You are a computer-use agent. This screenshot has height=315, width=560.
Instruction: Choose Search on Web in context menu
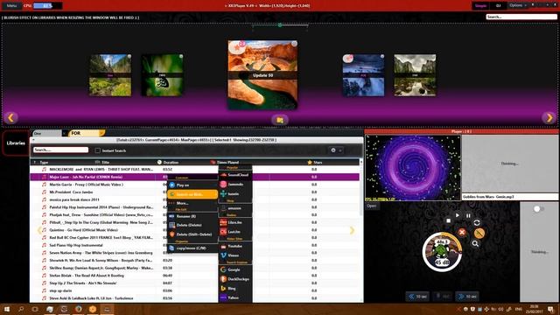192,194
